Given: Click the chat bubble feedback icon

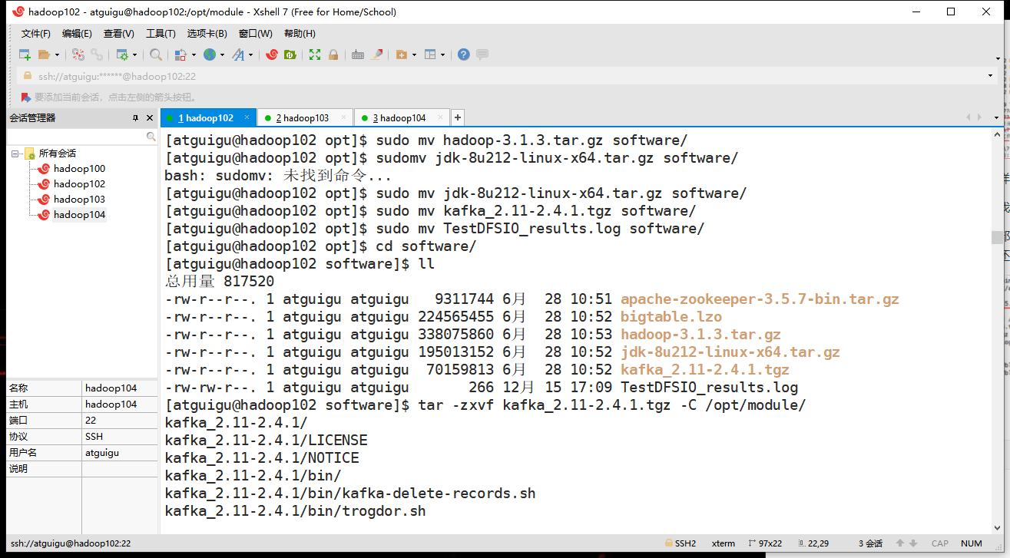Looking at the screenshot, I should pyautogui.click(x=482, y=54).
